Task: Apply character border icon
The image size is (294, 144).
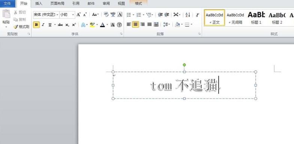Action: pyautogui.click(x=120, y=14)
